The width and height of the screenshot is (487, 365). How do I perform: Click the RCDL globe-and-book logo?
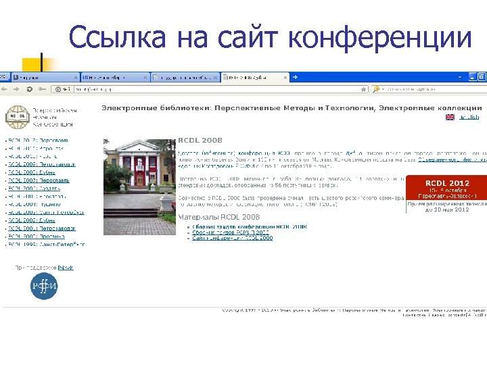coord(18,118)
